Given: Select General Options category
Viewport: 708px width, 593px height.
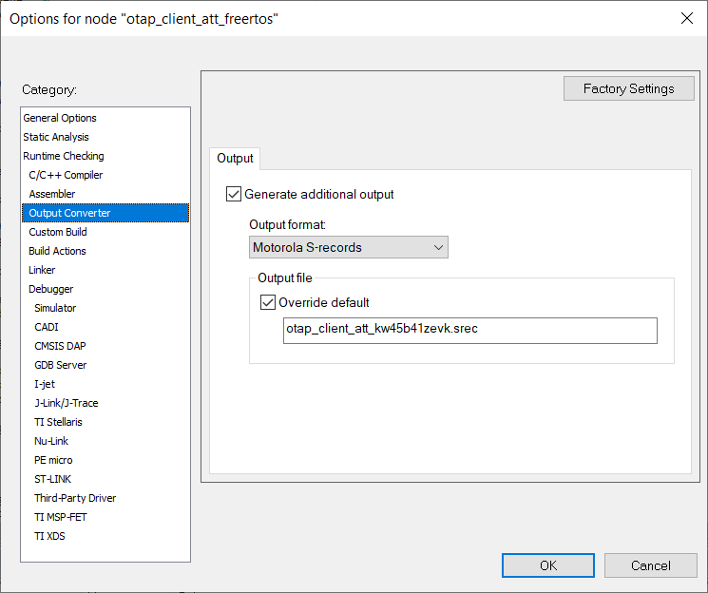Looking at the screenshot, I should 60,118.
